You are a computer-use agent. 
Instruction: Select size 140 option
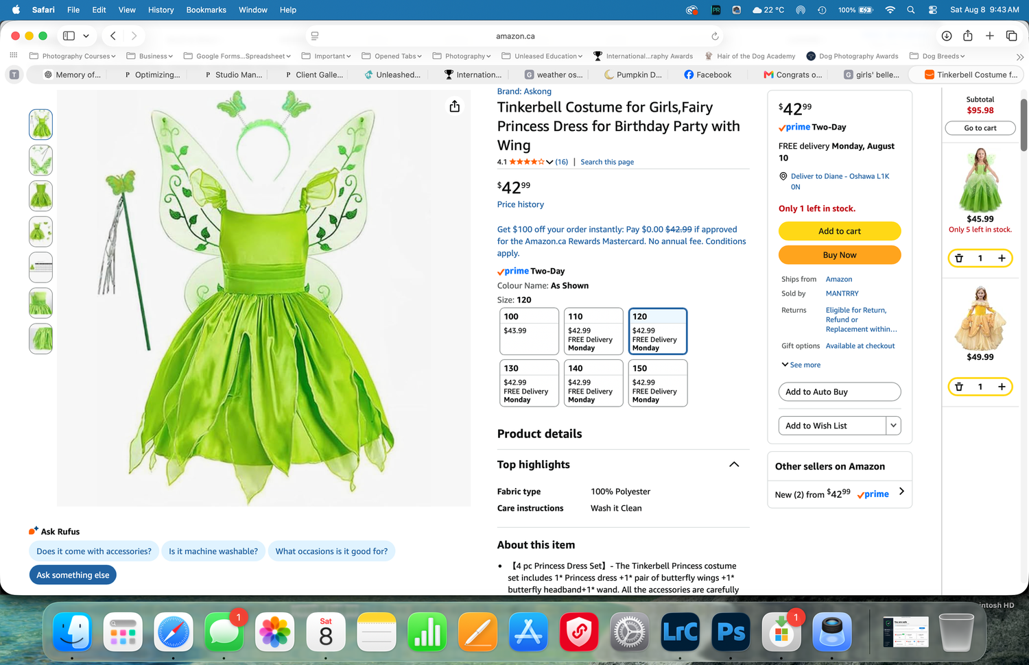[593, 383]
